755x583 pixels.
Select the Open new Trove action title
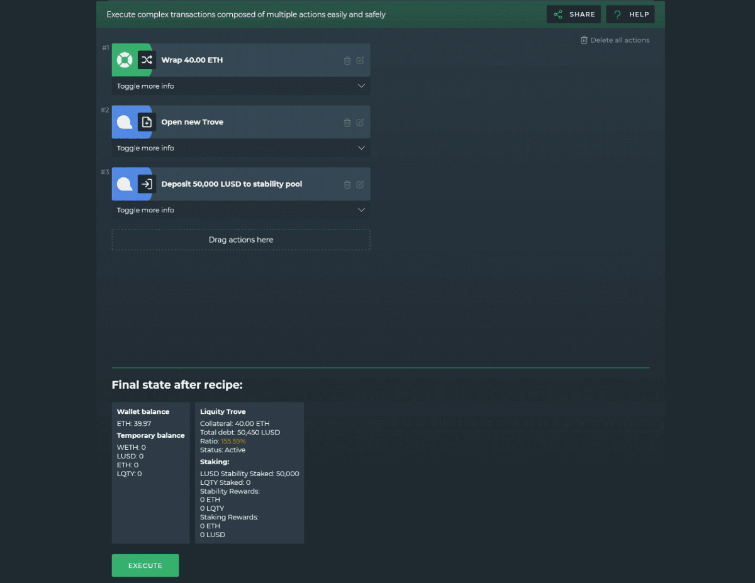pyautogui.click(x=193, y=123)
